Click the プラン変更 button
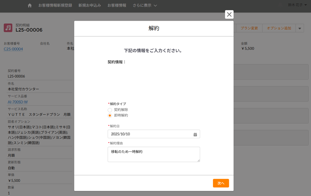 (249, 28)
